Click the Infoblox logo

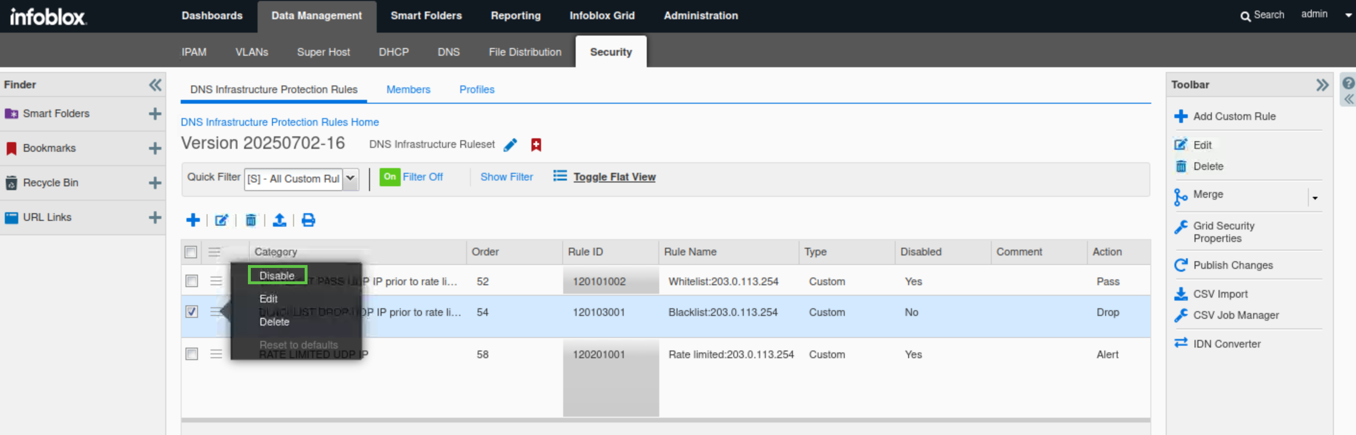(x=49, y=17)
